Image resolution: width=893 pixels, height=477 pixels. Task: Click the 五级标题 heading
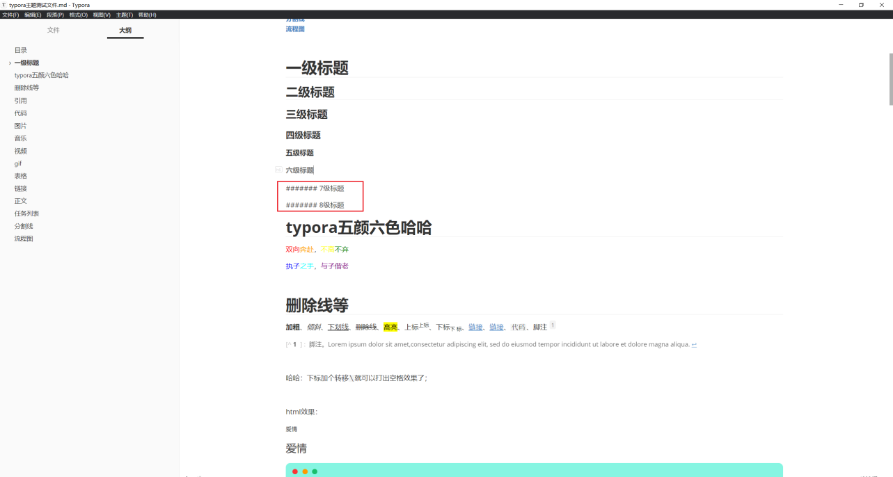tap(300, 153)
